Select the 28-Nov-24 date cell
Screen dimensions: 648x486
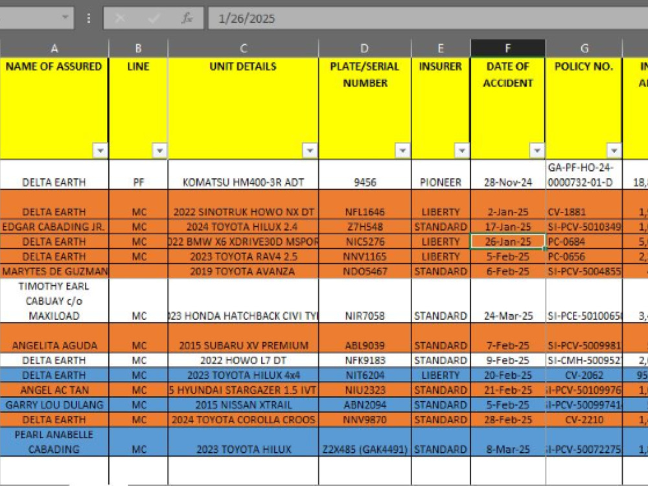tap(508, 175)
